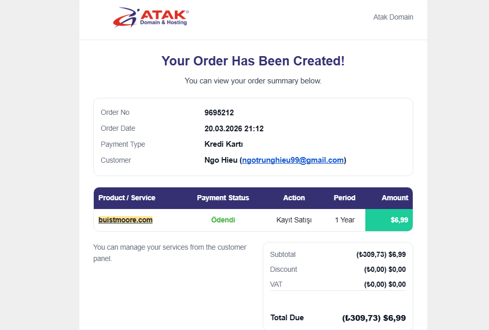Click the ATAK Domain & Hosting logo
The width and height of the screenshot is (489, 330).
(150, 17)
